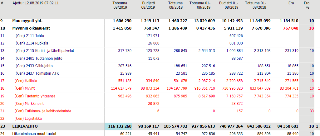Click the 'Budjetti 01-08/2019' column header
Image resolution: width=320 pixels, height=136 pixels.
(x=228, y=5)
